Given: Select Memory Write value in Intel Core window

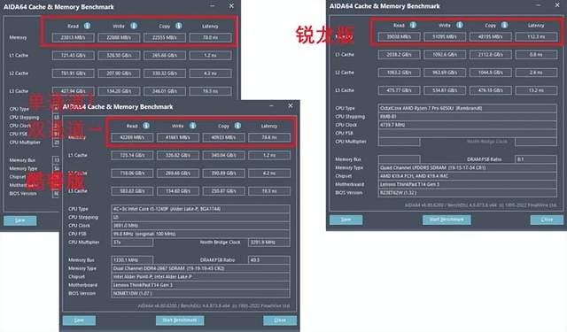Looking at the screenshot, I should (178, 137).
